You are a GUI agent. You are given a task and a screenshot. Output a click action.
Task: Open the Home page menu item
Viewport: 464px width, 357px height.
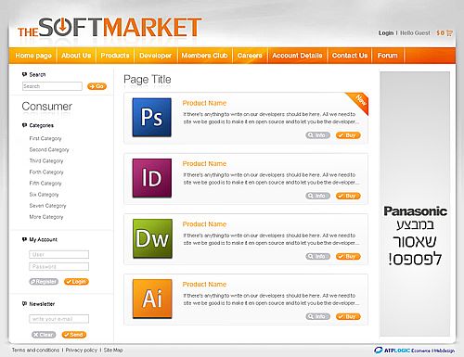tap(33, 56)
